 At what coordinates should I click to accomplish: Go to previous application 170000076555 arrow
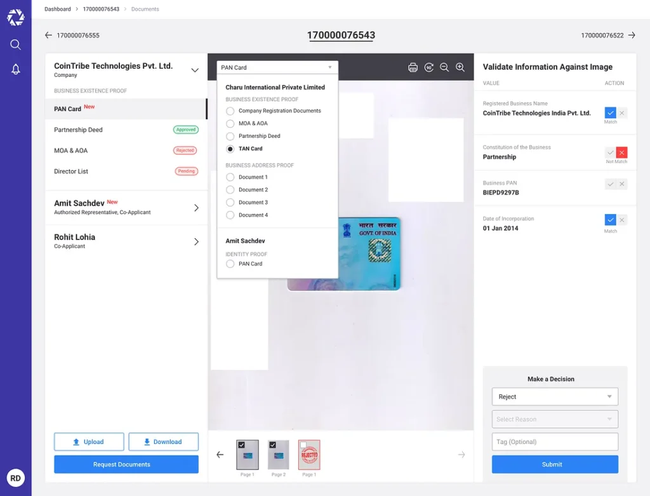48,36
